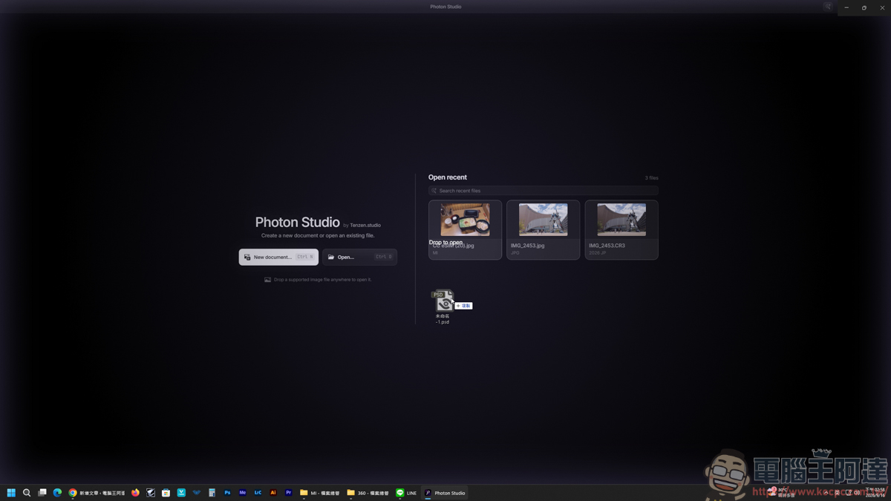Switch to the Chrome window on taskbar

click(97, 493)
